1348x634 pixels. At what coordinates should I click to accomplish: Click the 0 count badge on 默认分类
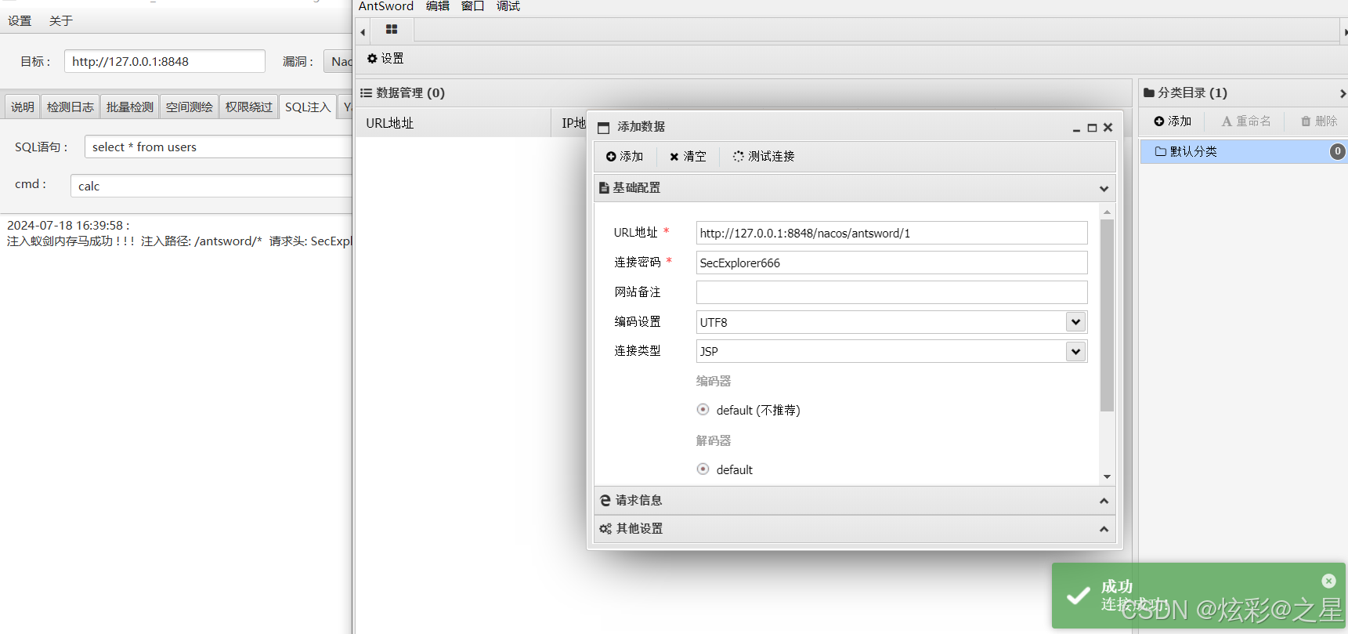1338,151
